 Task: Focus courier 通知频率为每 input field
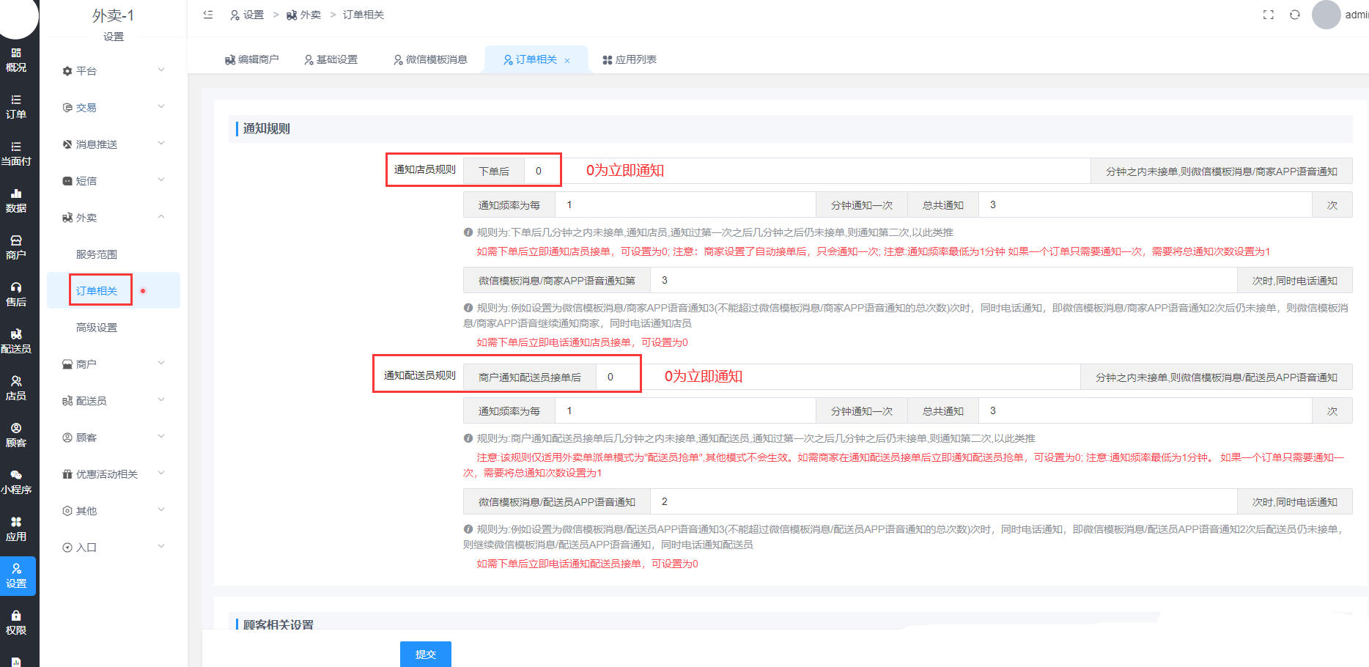(685, 411)
